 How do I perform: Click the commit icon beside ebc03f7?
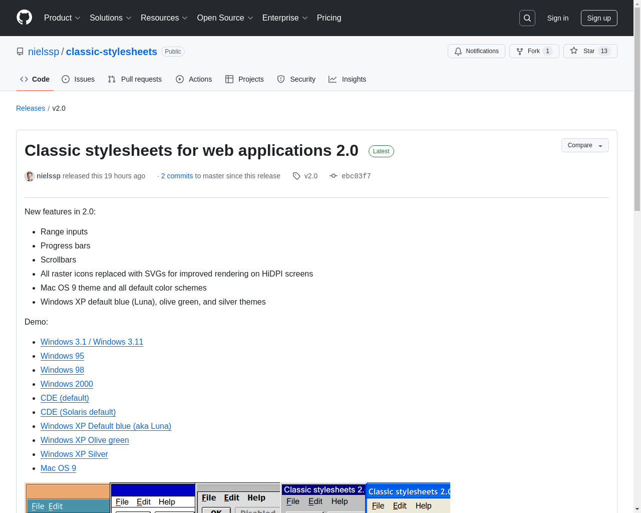[x=334, y=176]
